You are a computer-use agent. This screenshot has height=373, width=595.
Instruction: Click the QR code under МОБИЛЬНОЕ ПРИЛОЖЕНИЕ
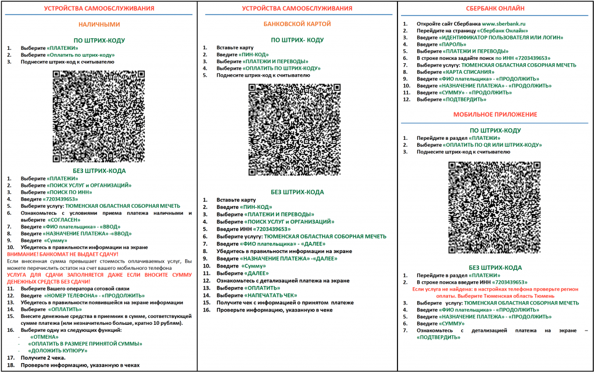click(x=494, y=208)
